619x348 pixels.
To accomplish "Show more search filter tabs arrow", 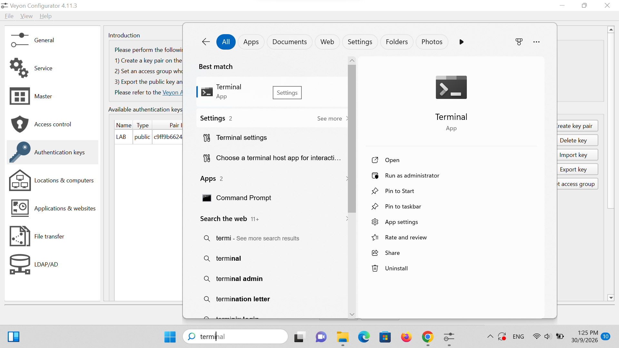I will (x=461, y=42).
